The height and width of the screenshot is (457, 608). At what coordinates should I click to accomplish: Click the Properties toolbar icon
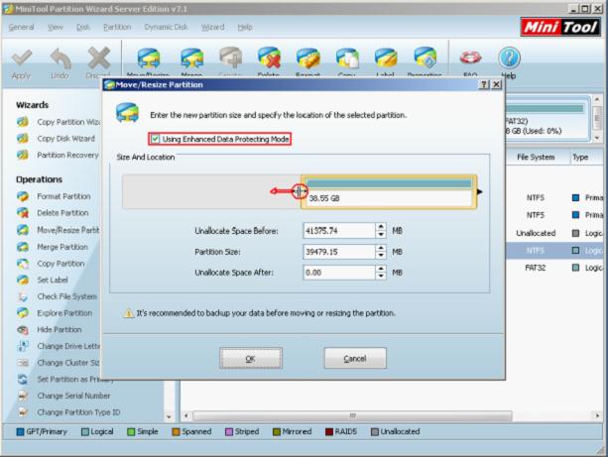pos(425,58)
